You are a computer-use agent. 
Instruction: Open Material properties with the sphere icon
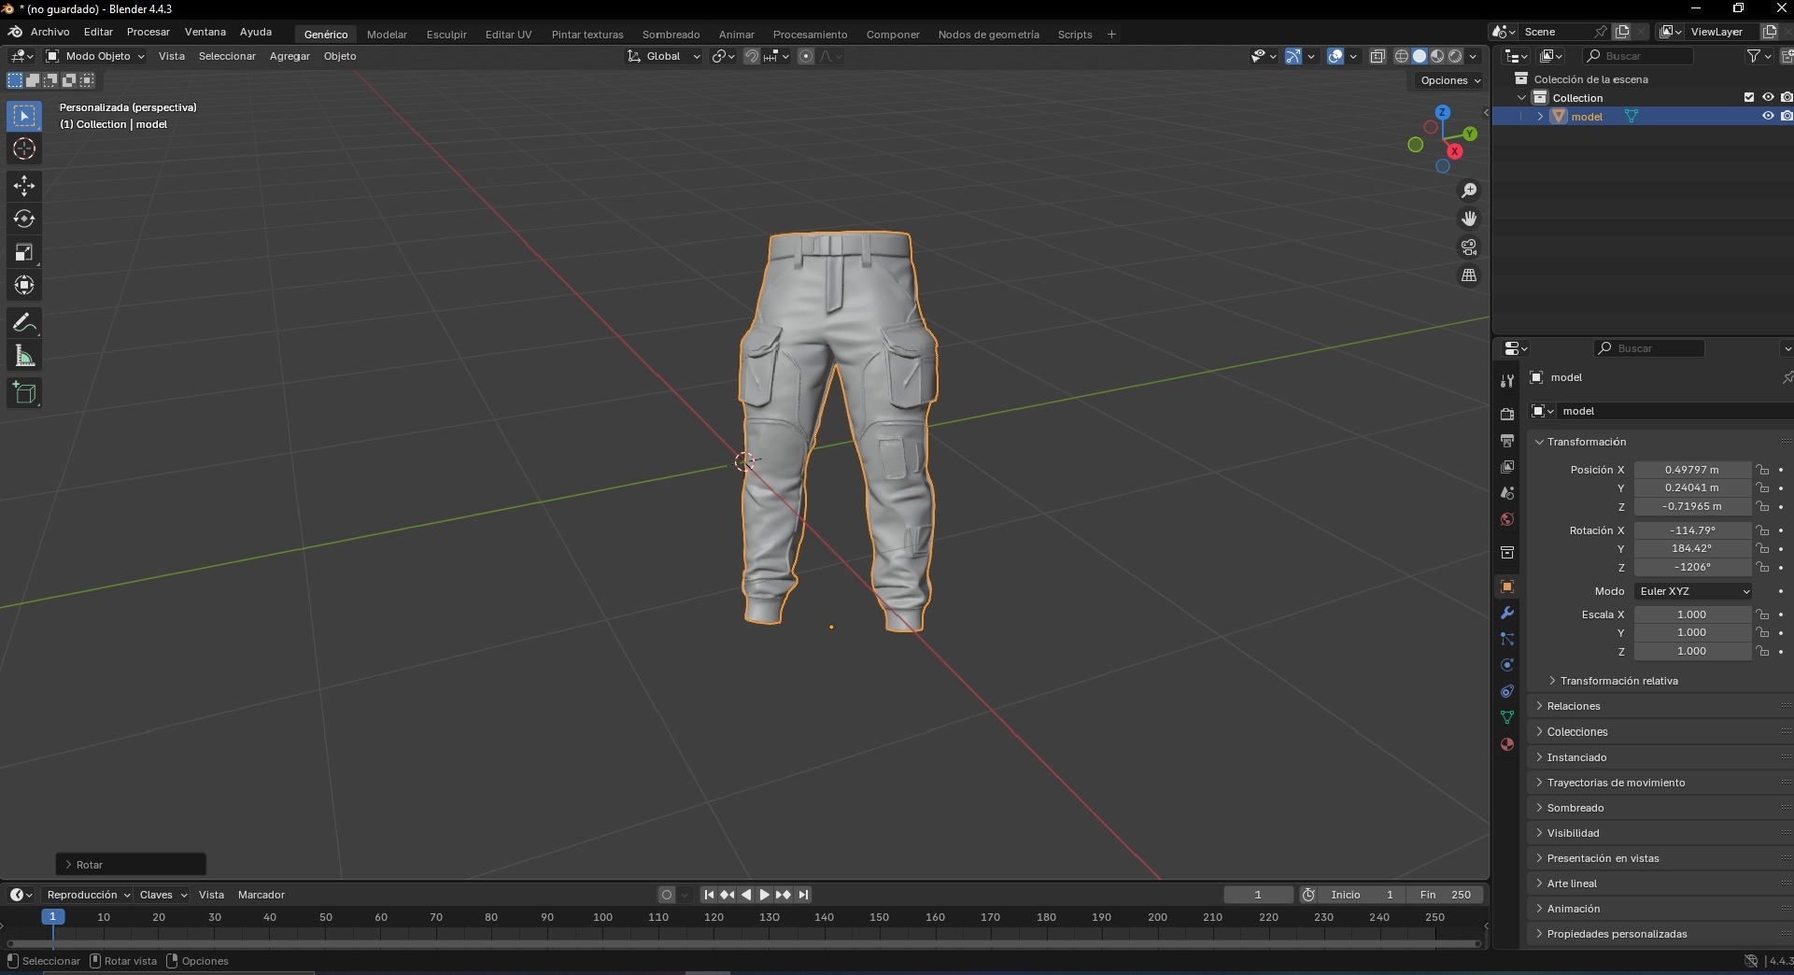click(1507, 744)
